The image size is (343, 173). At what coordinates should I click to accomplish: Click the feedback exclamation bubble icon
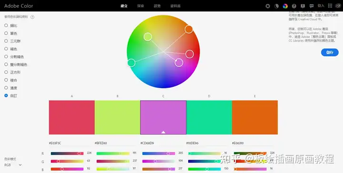point(303,6)
